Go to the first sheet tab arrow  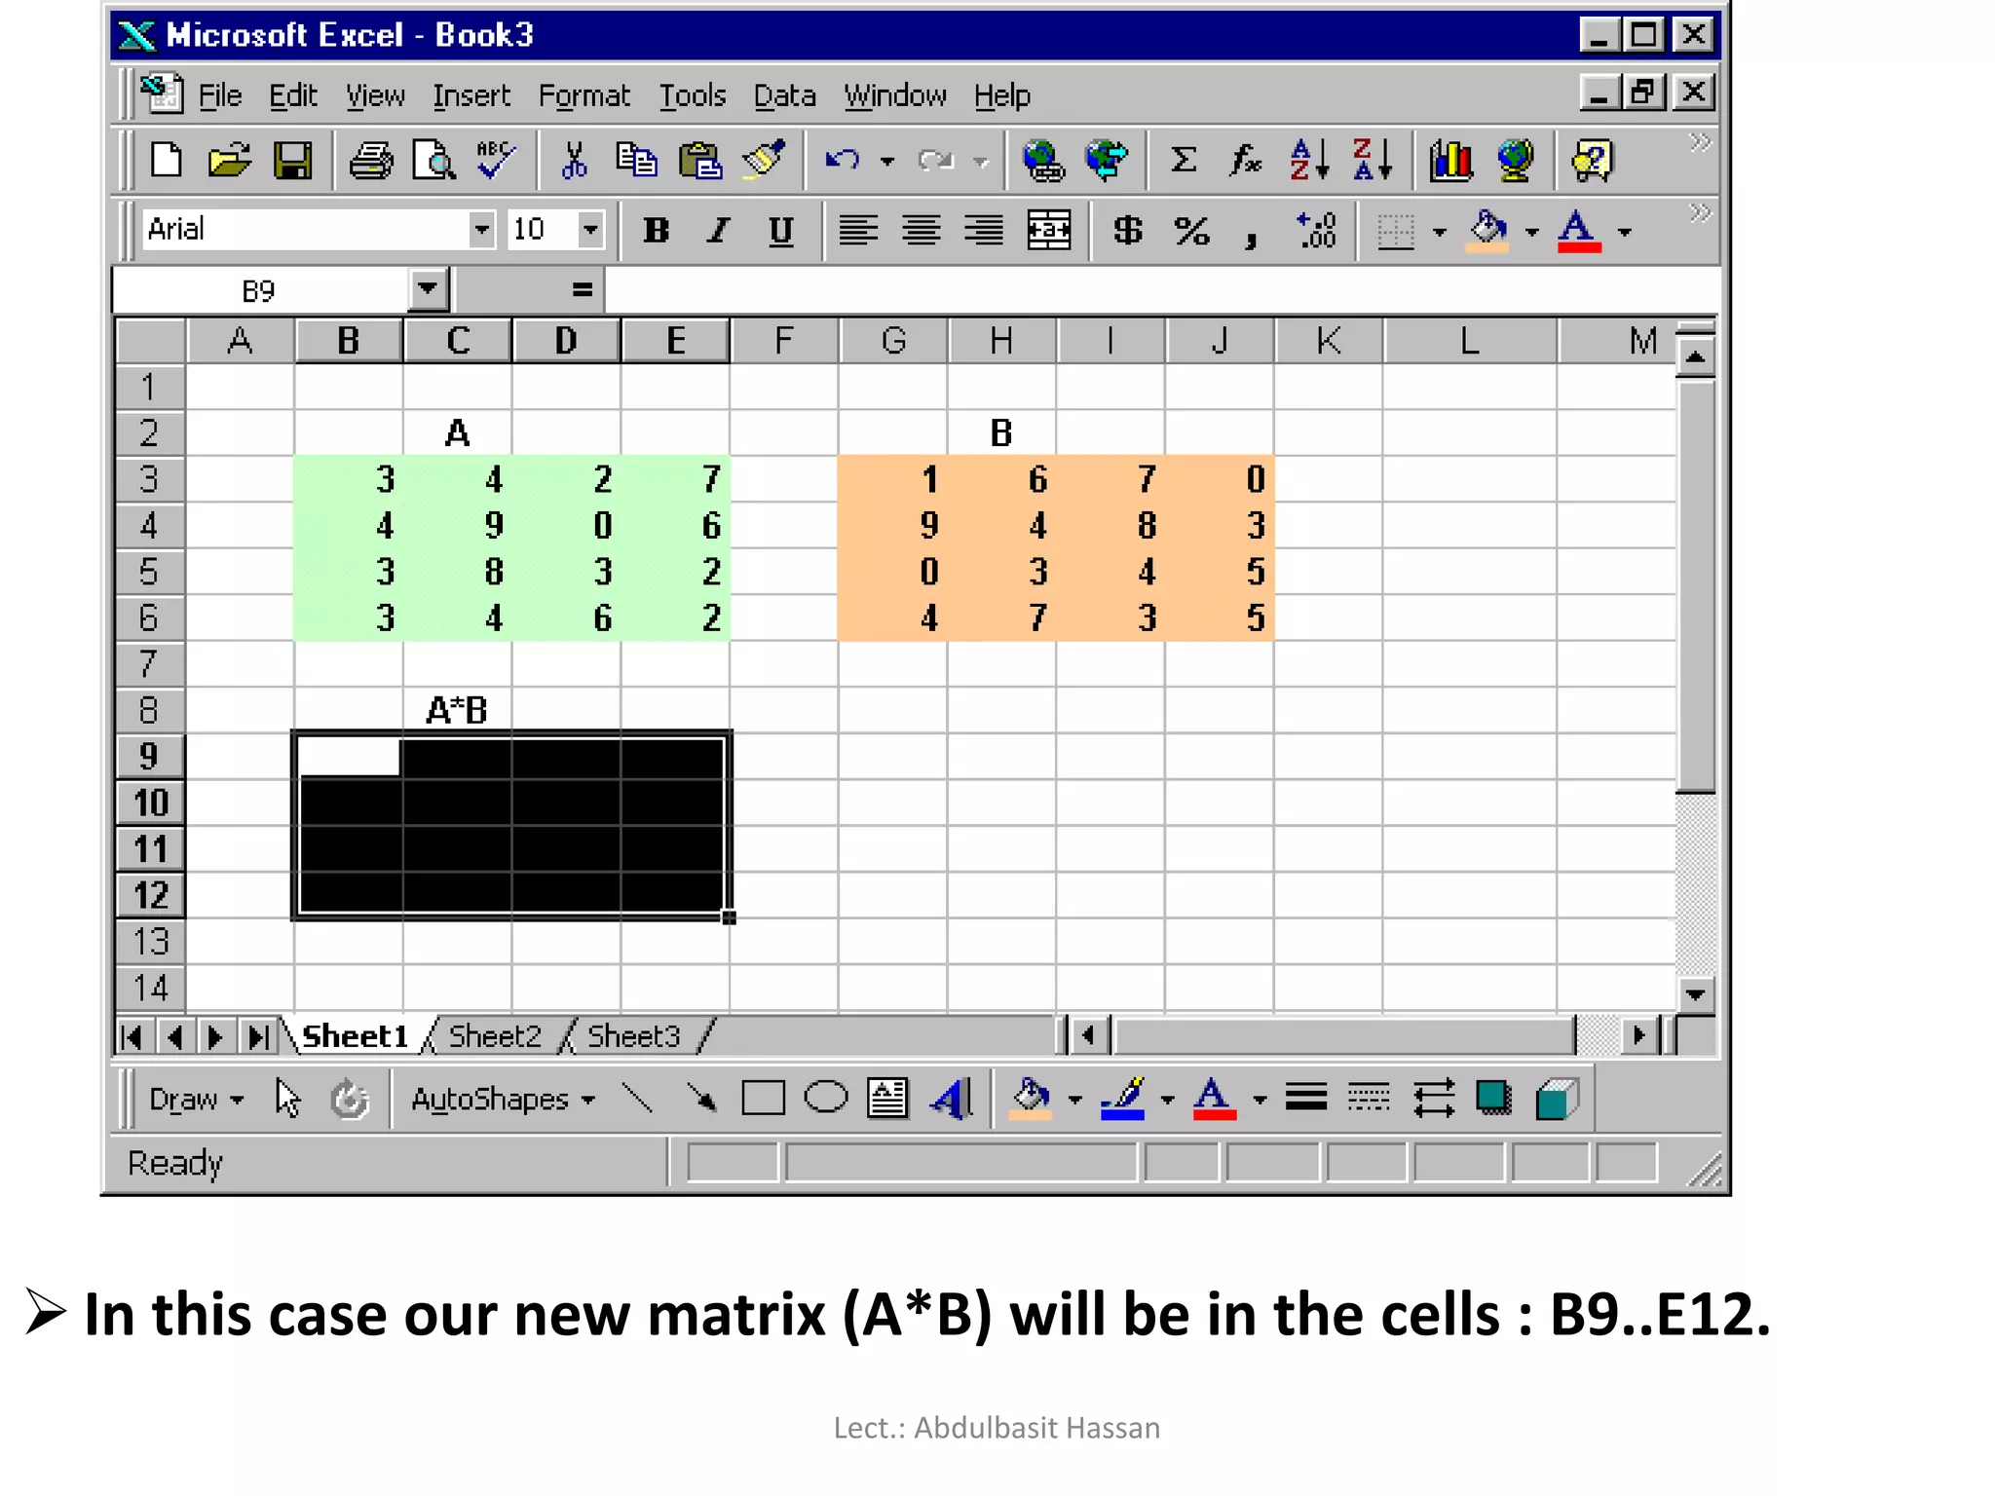pos(133,1036)
